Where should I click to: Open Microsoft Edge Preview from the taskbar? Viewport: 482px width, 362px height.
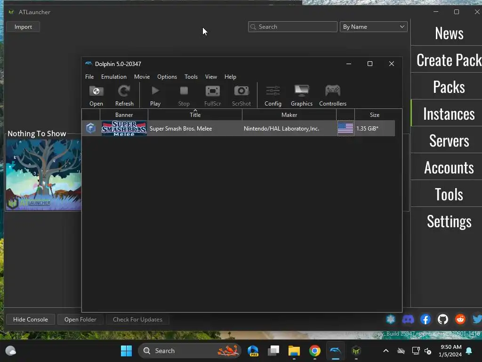(253, 351)
